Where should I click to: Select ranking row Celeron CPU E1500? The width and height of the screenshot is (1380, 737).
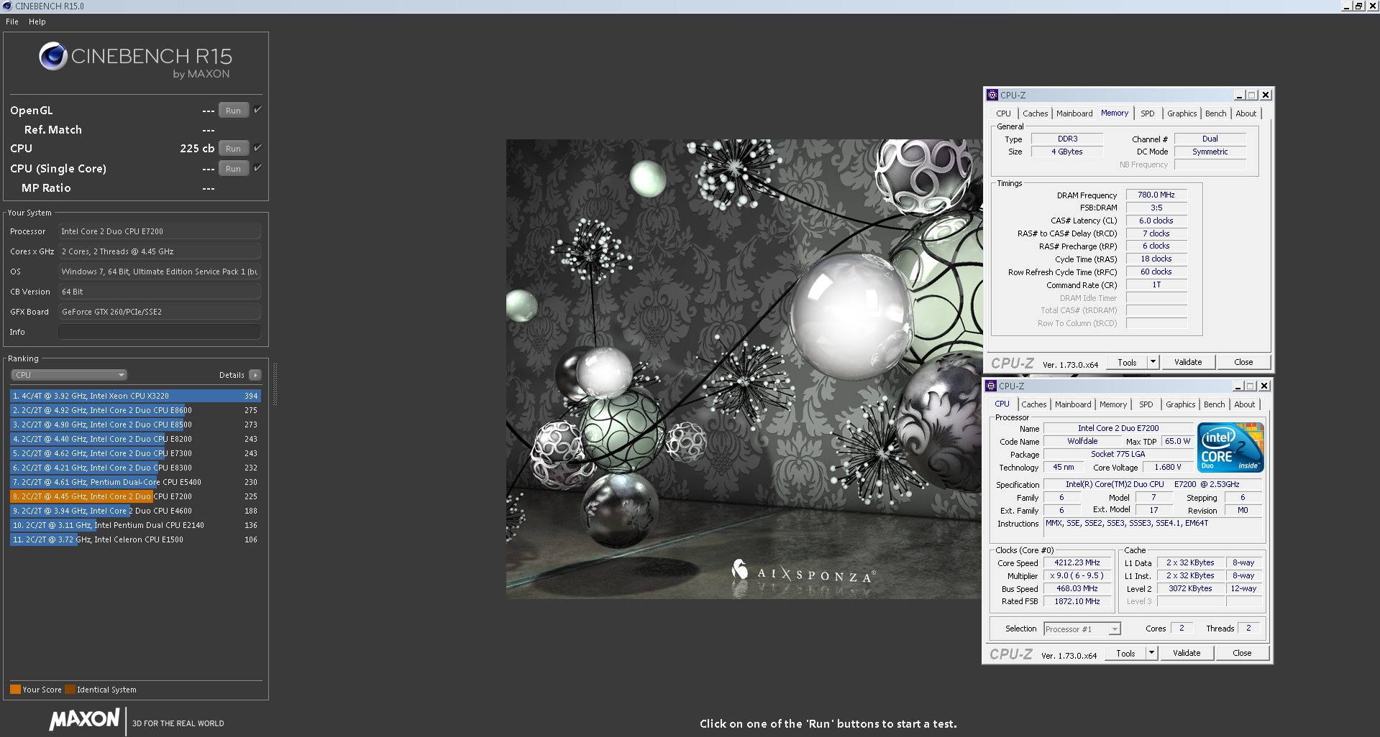[135, 539]
